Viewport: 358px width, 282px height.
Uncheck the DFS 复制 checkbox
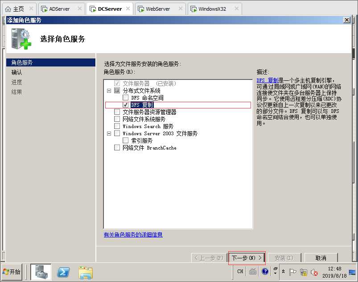(x=125, y=105)
